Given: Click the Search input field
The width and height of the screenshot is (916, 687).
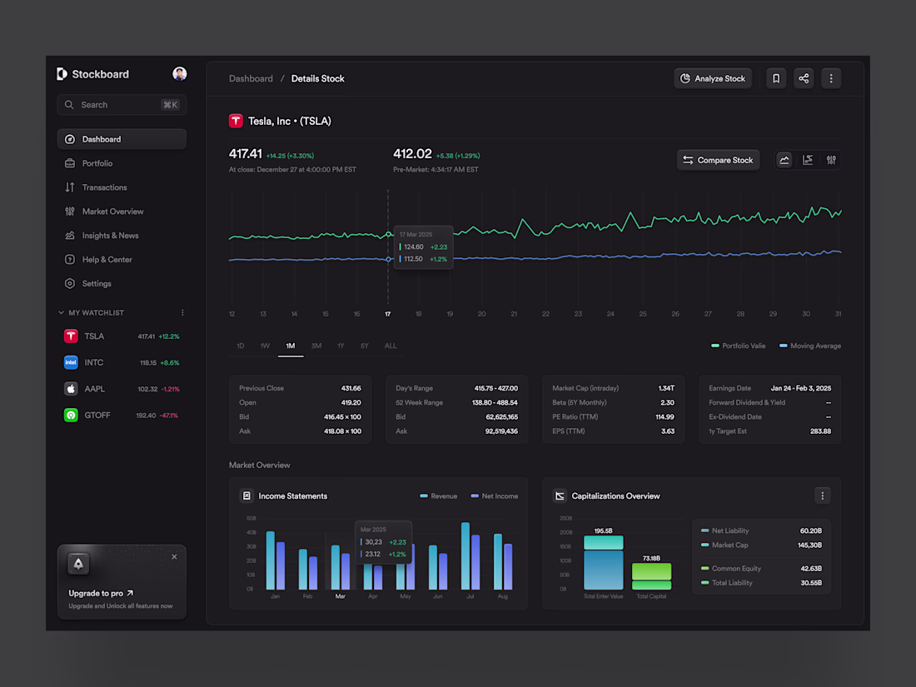Looking at the screenshot, I should 122,105.
